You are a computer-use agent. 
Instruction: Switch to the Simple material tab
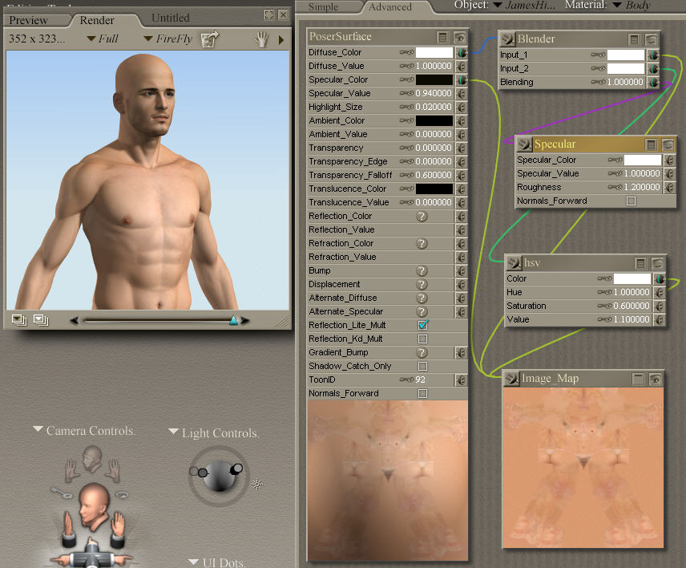323,6
